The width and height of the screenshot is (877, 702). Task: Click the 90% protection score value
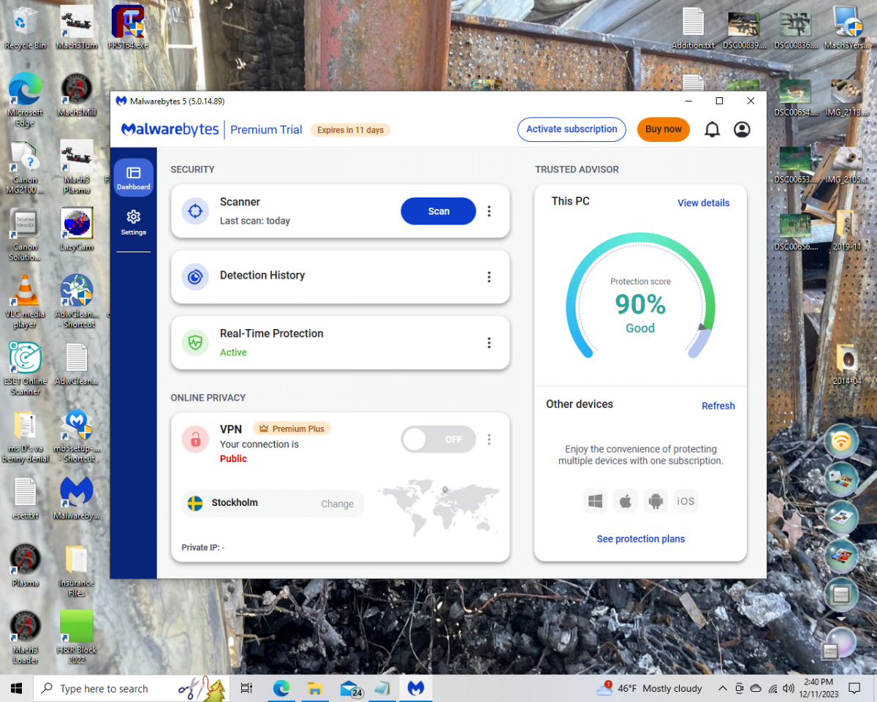click(640, 304)
